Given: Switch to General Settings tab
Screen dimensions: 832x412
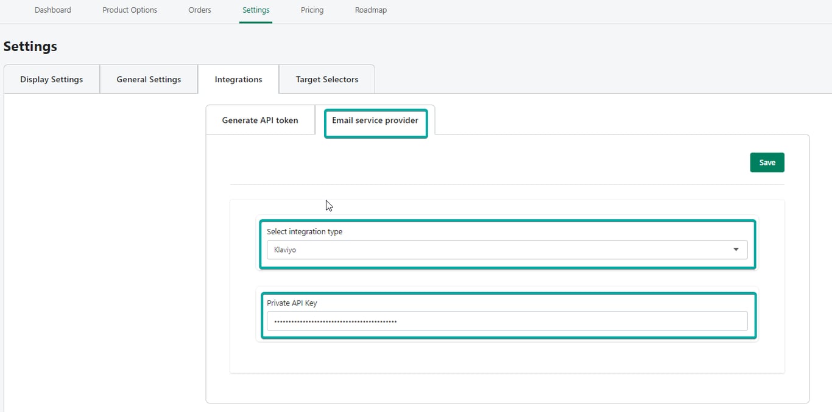Looking at the screenshot, I should point(149,80).
